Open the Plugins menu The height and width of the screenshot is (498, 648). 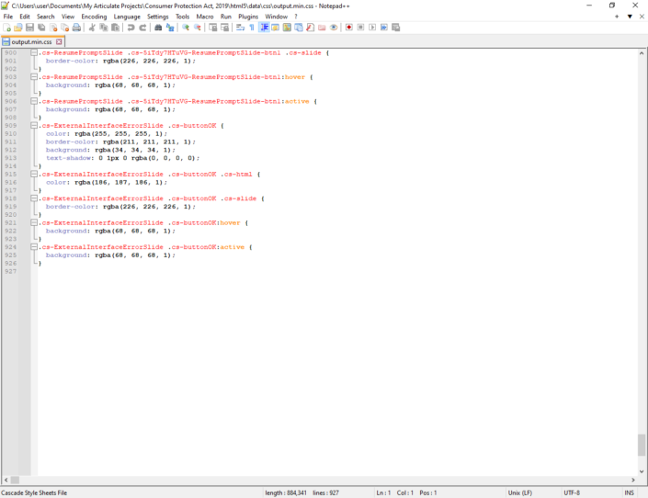pyautogui.click(x=248, y=17)
